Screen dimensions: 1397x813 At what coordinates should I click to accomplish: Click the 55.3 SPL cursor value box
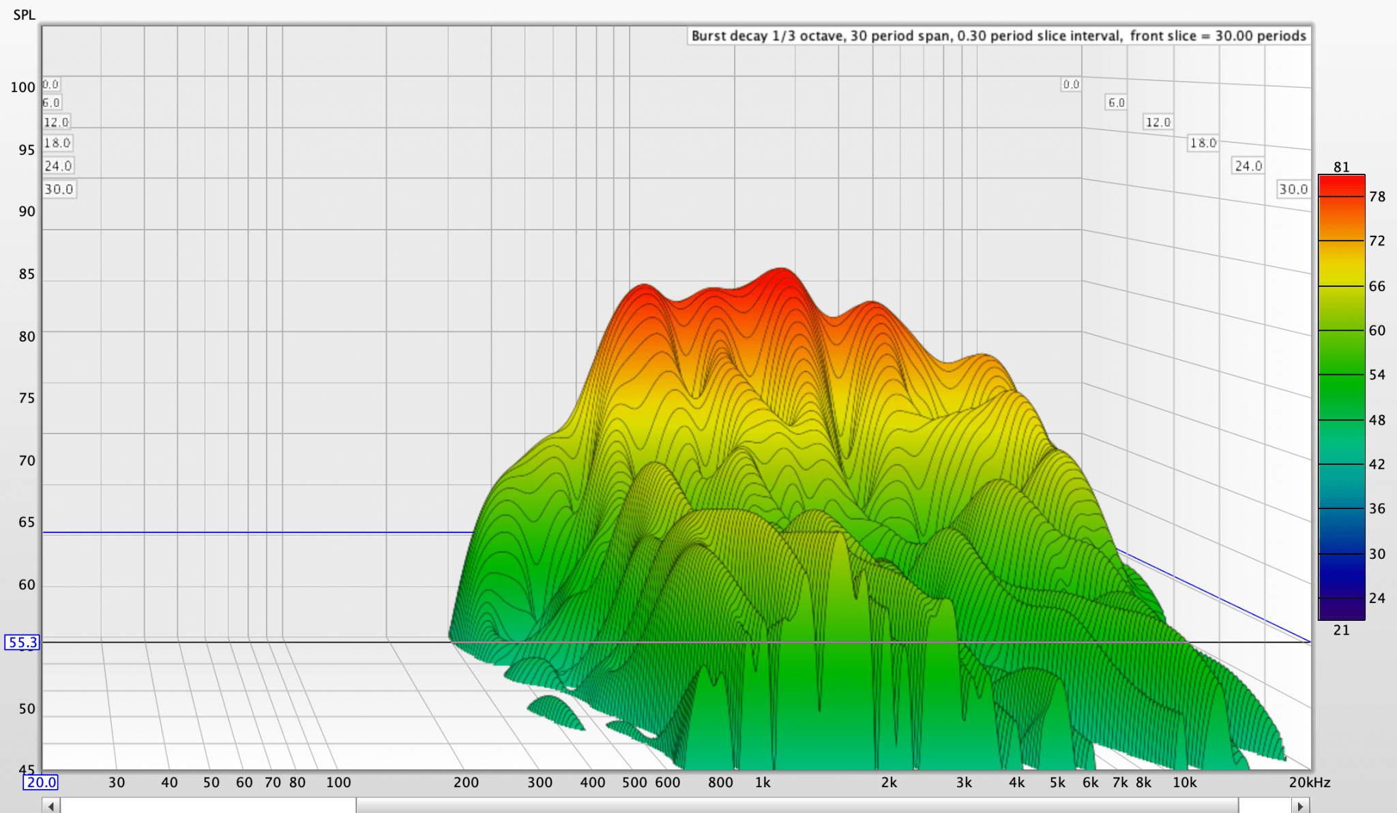coord(23,642)
